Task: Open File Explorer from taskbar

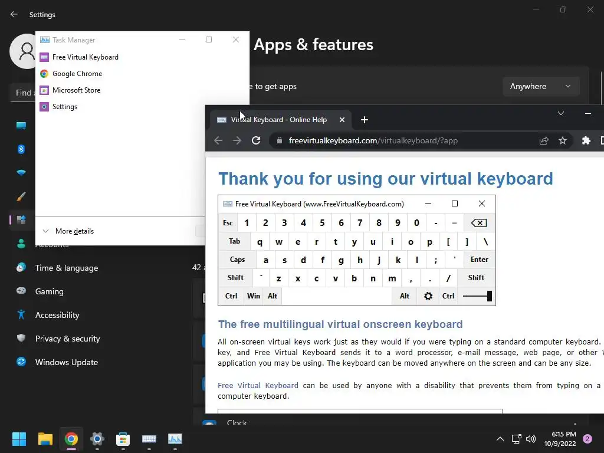Action: click(x=45, y=439)
